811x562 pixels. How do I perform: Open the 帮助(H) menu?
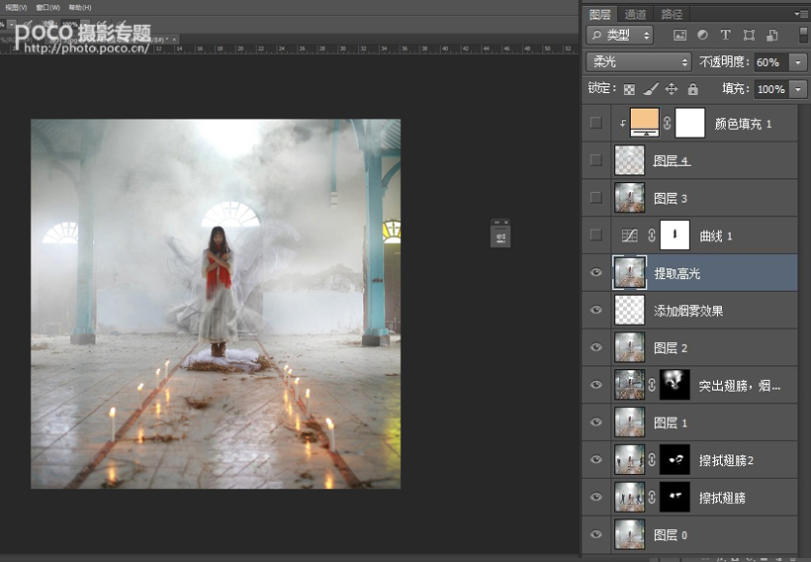[80, 7]
